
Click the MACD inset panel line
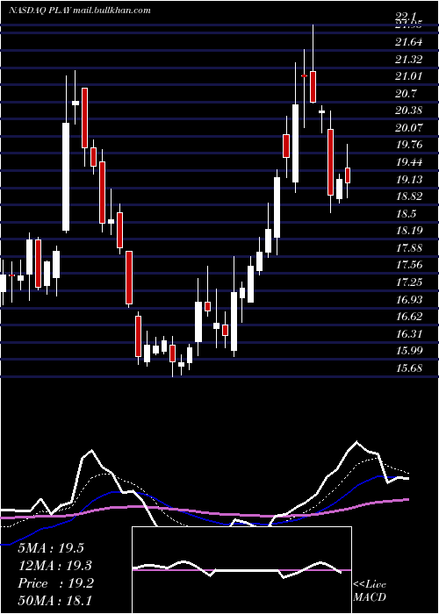tap(237, 570)
